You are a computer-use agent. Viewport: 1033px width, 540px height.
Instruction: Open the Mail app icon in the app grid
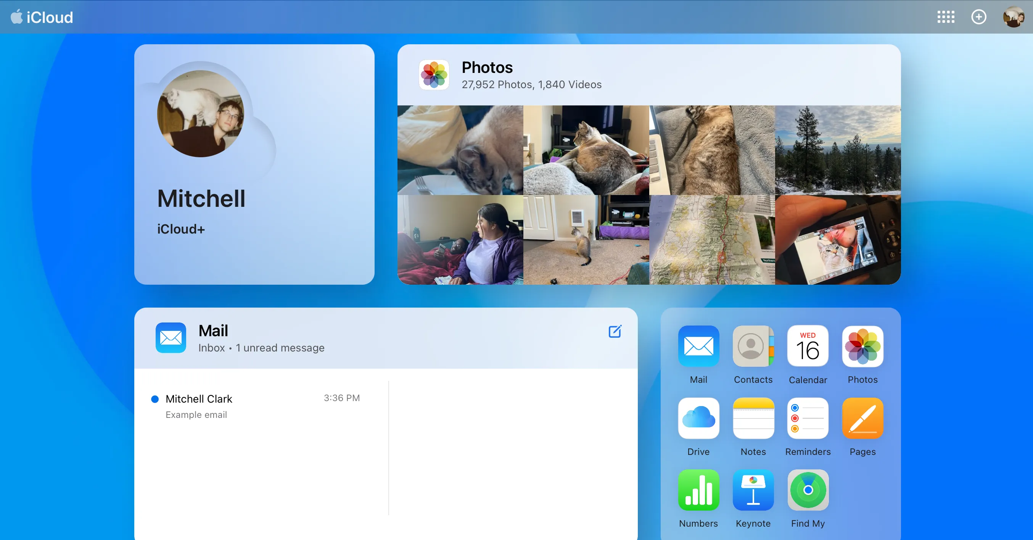pos(698,346)
